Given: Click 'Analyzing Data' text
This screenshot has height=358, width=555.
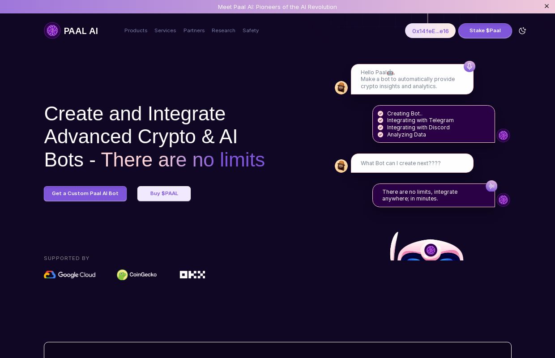Looking at the screenshot, I should (x=406, y=135).
